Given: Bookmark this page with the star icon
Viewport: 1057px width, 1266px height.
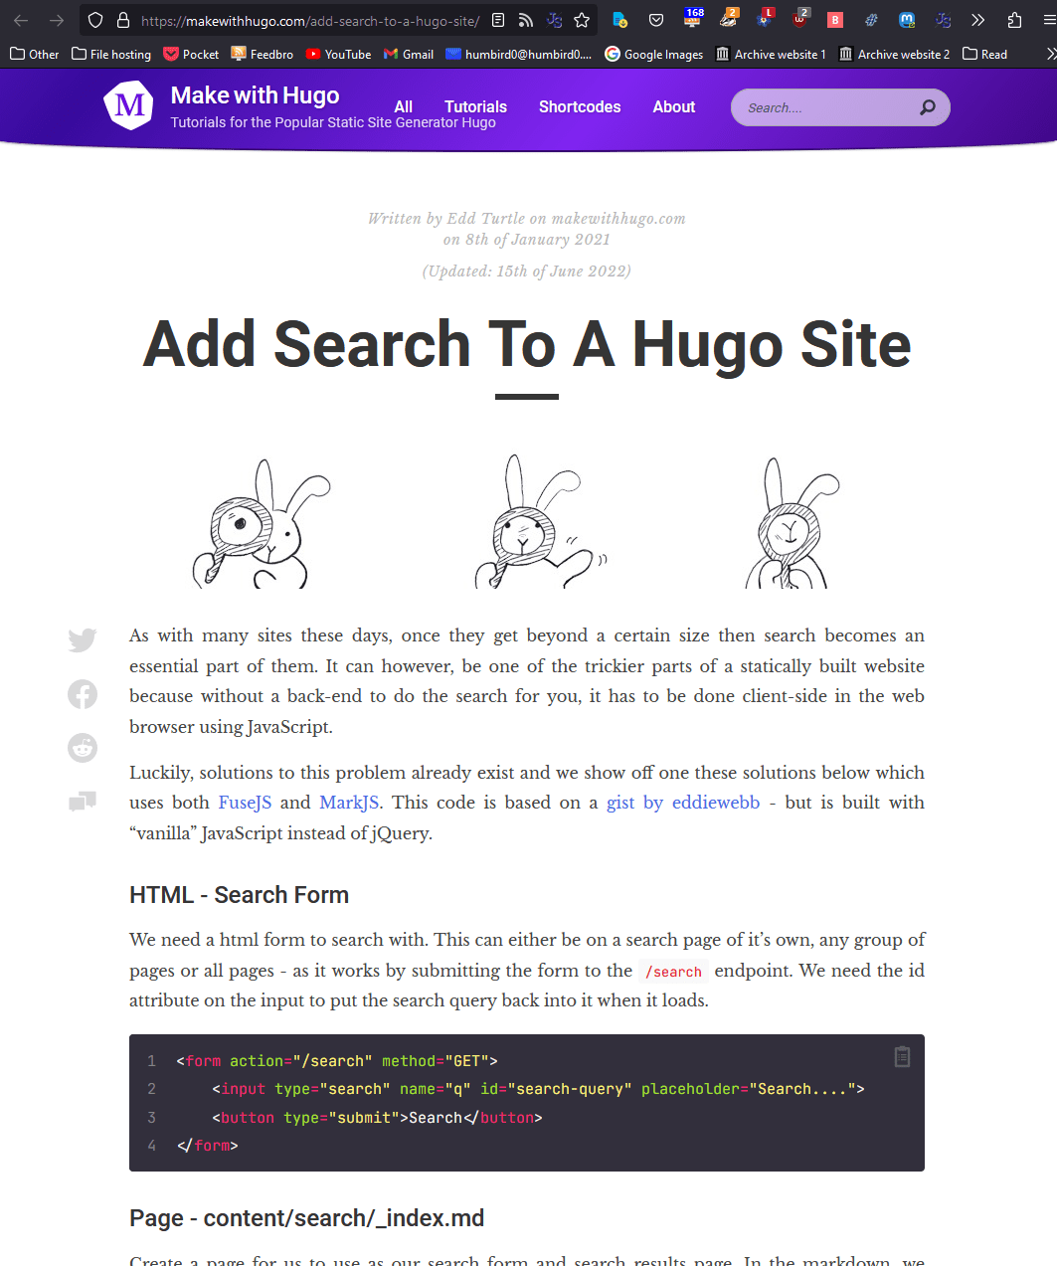Looking at the screenshot, I should click(582, 20).
